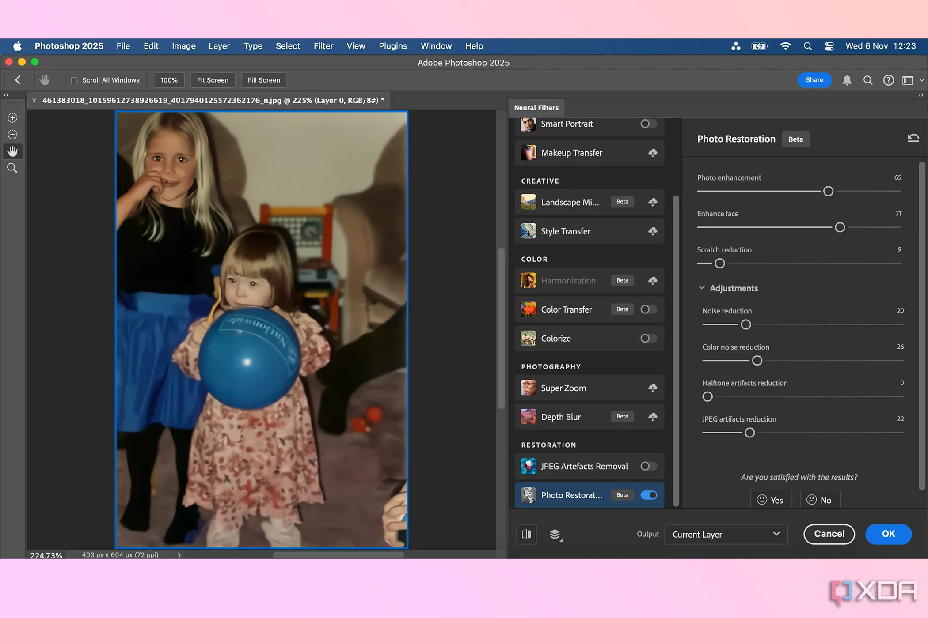Click the Fill Screen button

pyautogui.click(x=264, y=80)
